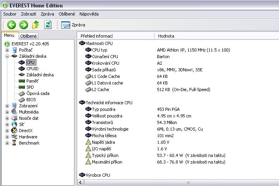Select the BIOS chip icon
Viewport: 279px width, 186px height.
[x=22, y=100]
